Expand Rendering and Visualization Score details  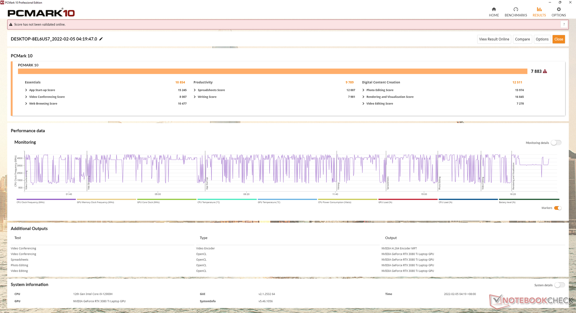point(363,97)
